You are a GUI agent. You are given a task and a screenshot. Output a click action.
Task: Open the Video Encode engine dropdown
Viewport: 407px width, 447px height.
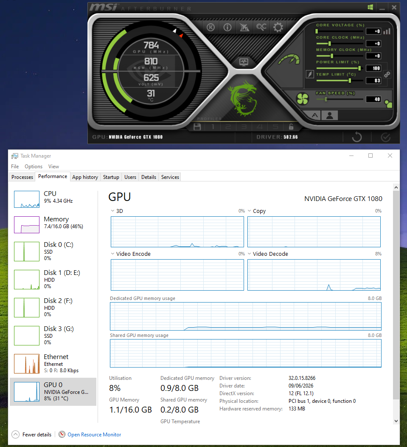click(x=112, y=254)
